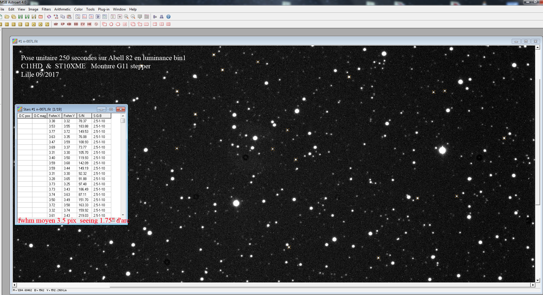Click the image vertical scrollbar down arrow
543x295 pixels.
pyautogui.click(x=538, y=280)
